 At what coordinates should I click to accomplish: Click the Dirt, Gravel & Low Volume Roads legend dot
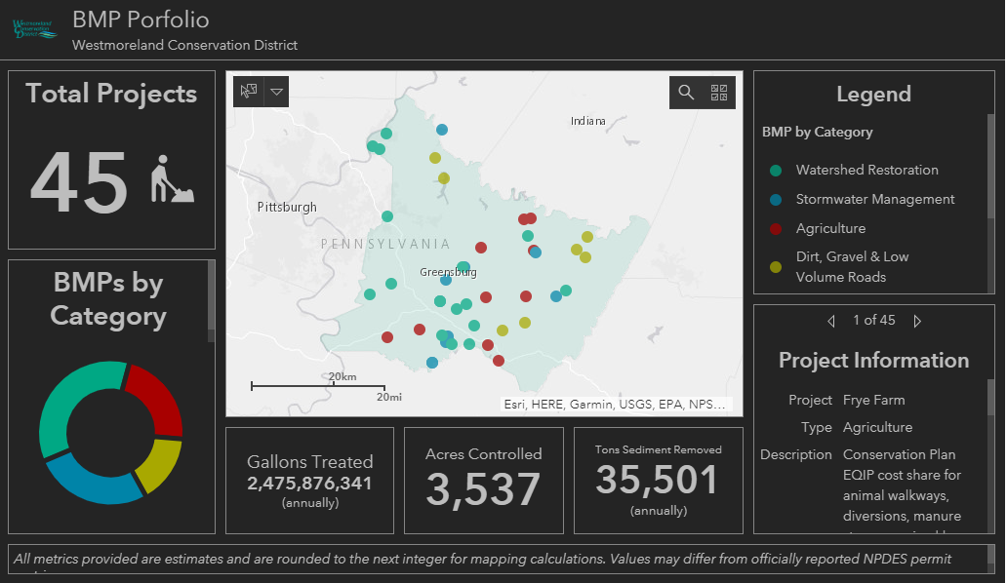tap(776, 266)
